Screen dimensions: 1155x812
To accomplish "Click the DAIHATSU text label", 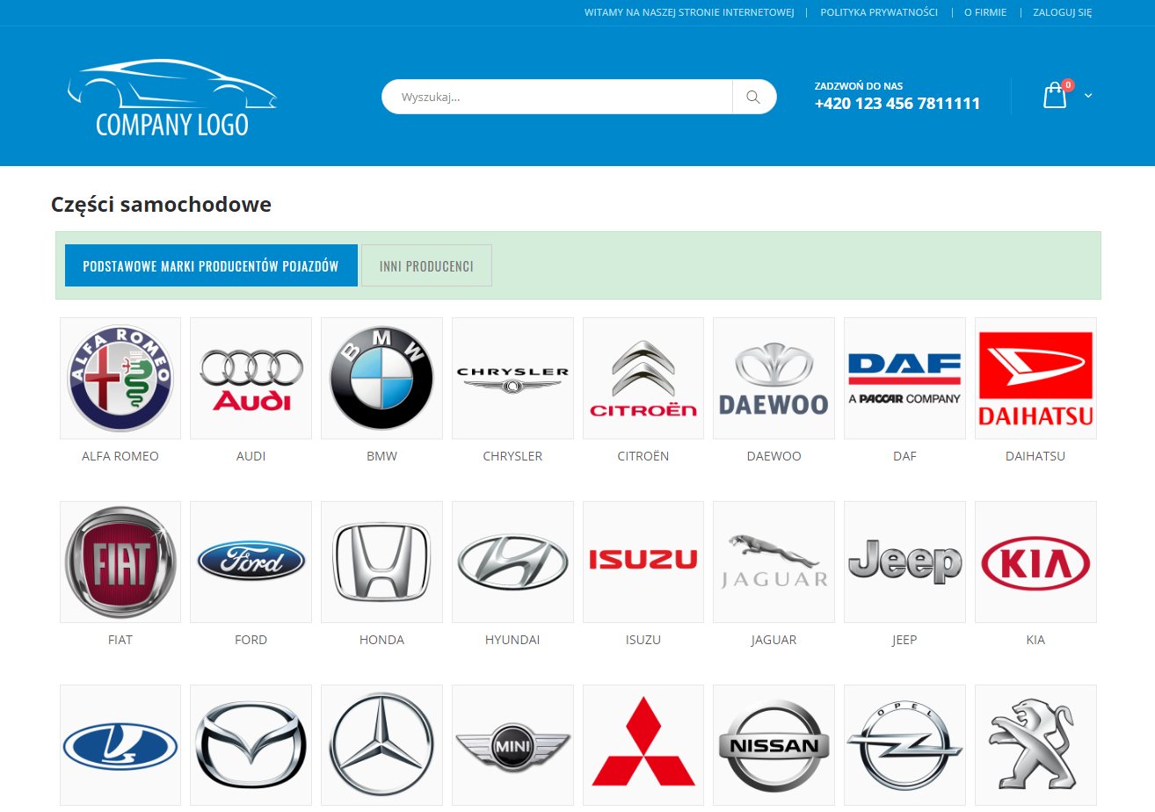I will pyautogui.click(x=1035, y=456).
